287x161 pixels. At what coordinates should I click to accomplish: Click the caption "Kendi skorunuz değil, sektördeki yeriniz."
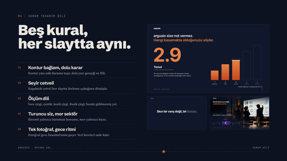(221, 103)
